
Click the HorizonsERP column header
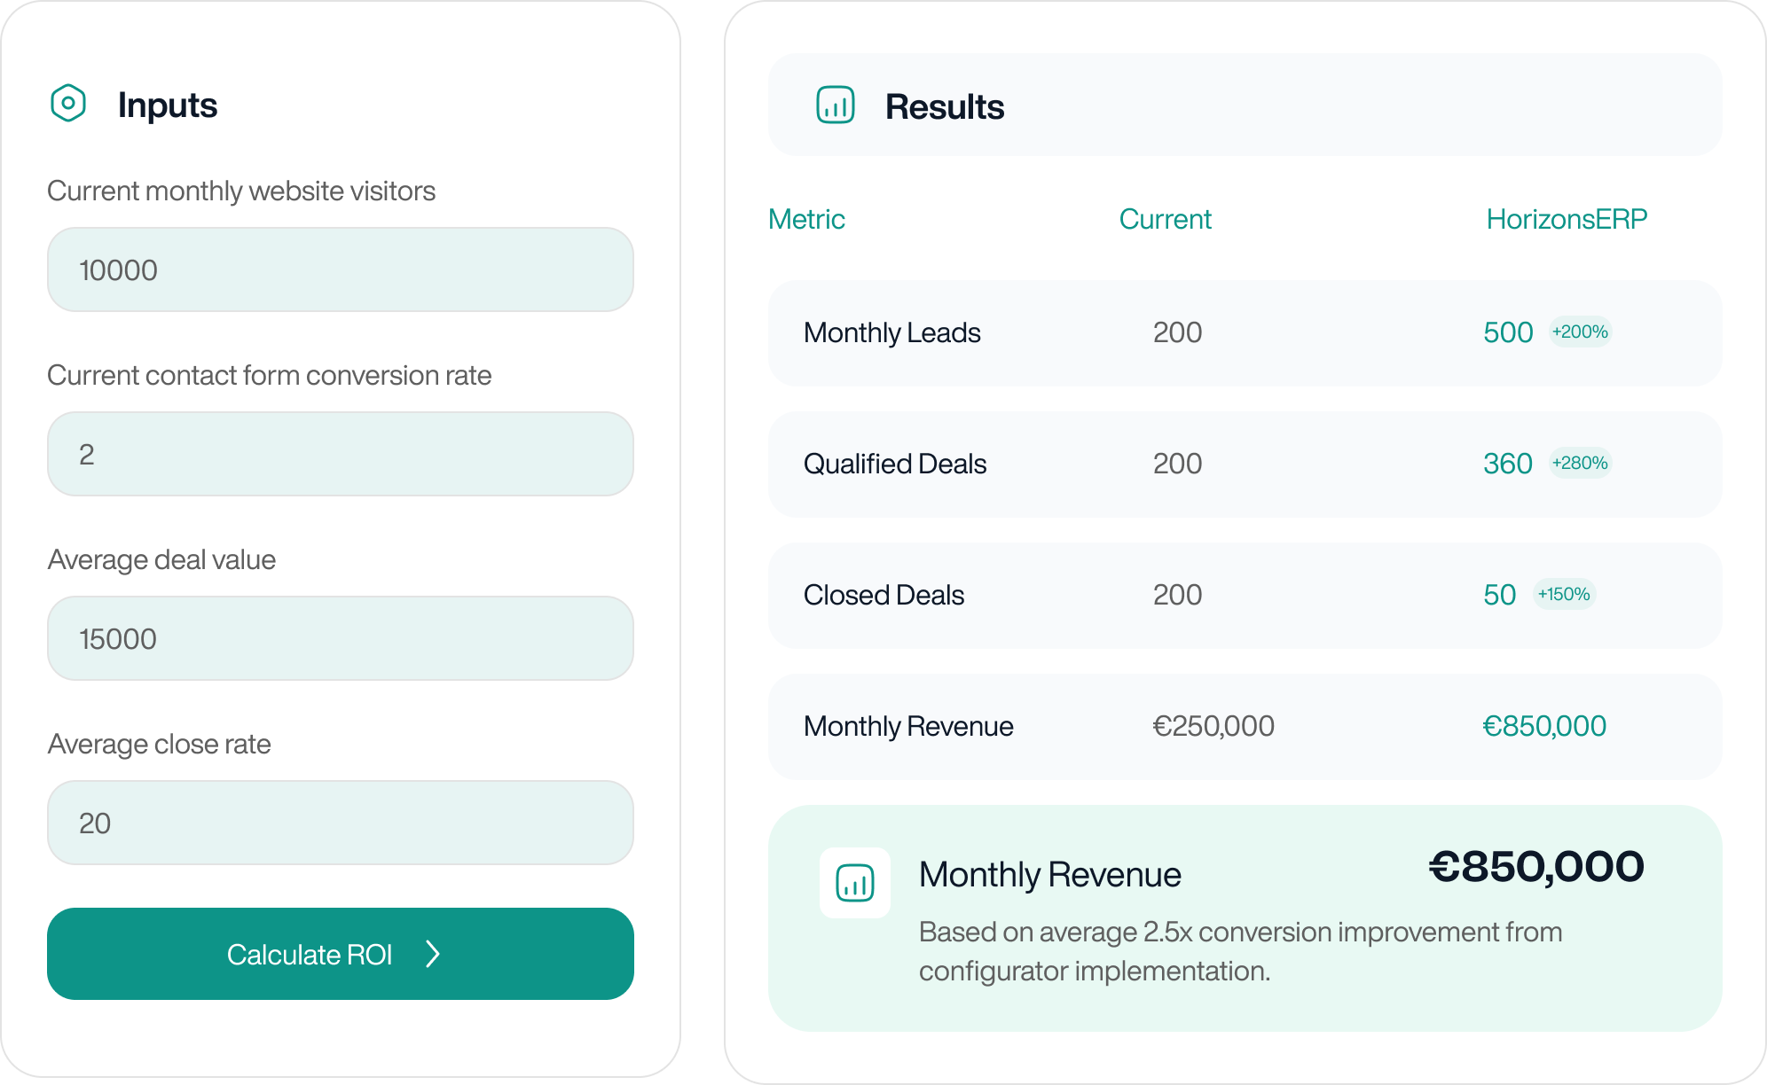coord(1567,219)
